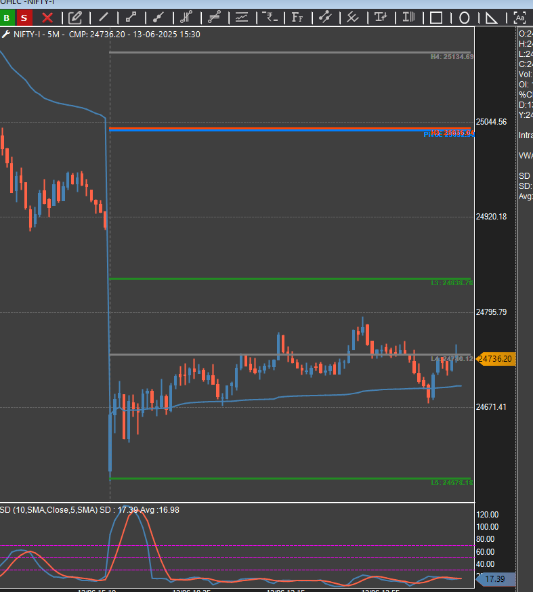Select the rupee price level tool

270,18
